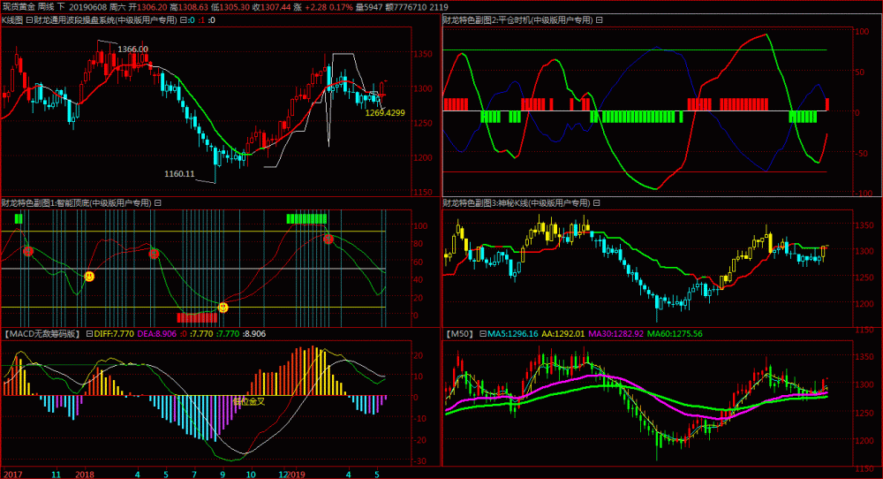Click MA60:1275.56 indicator value
883x479 pixels.
coord(675,333)
